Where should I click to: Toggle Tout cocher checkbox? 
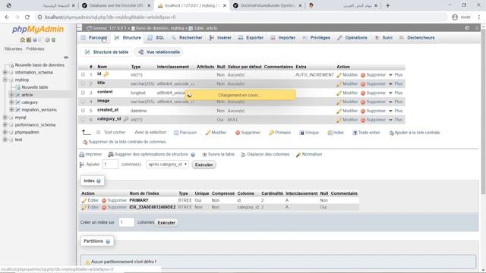point(99,132)
